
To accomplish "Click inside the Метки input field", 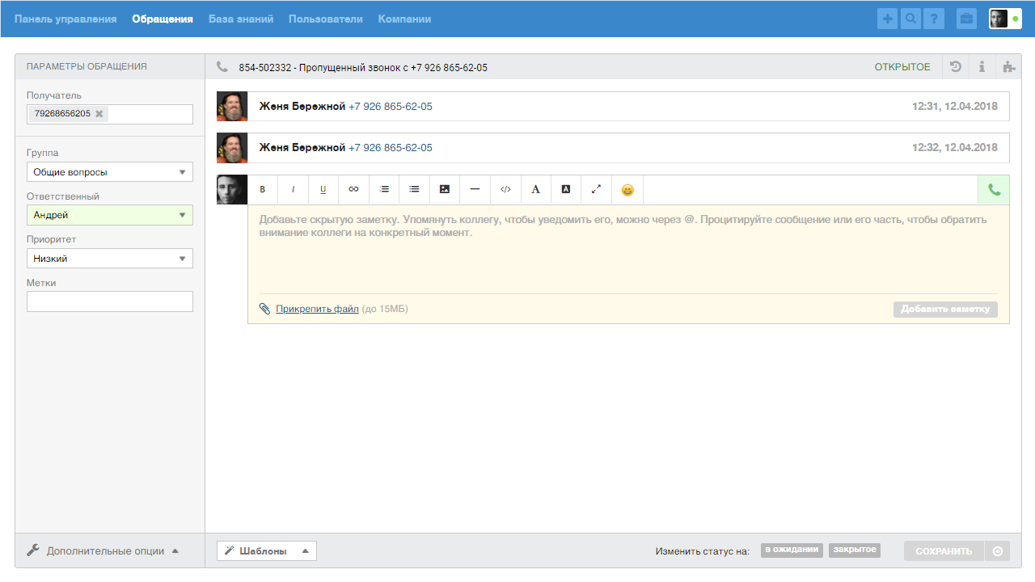I will click(109, 301).
